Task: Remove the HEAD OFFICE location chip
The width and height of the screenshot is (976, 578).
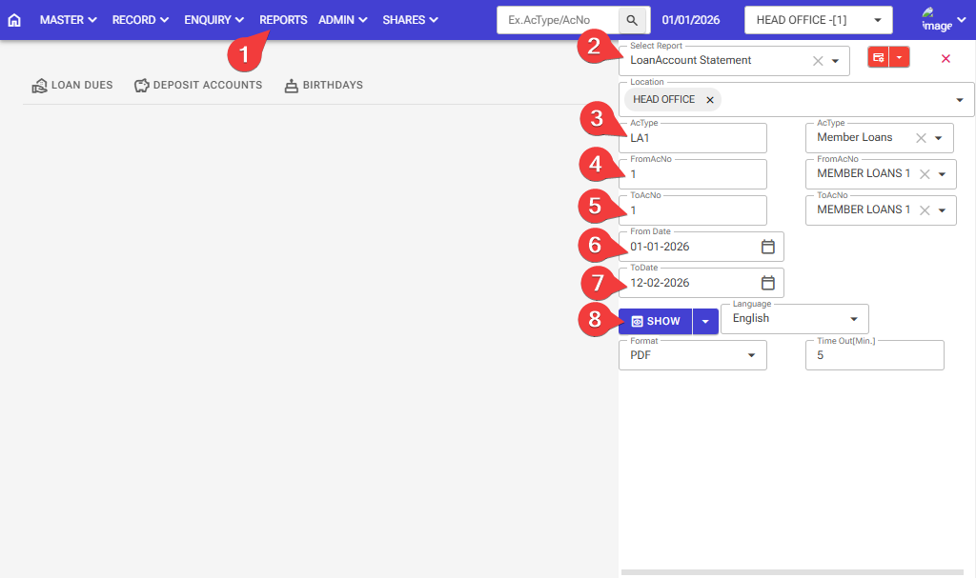Action: click(x=709, y=100)
